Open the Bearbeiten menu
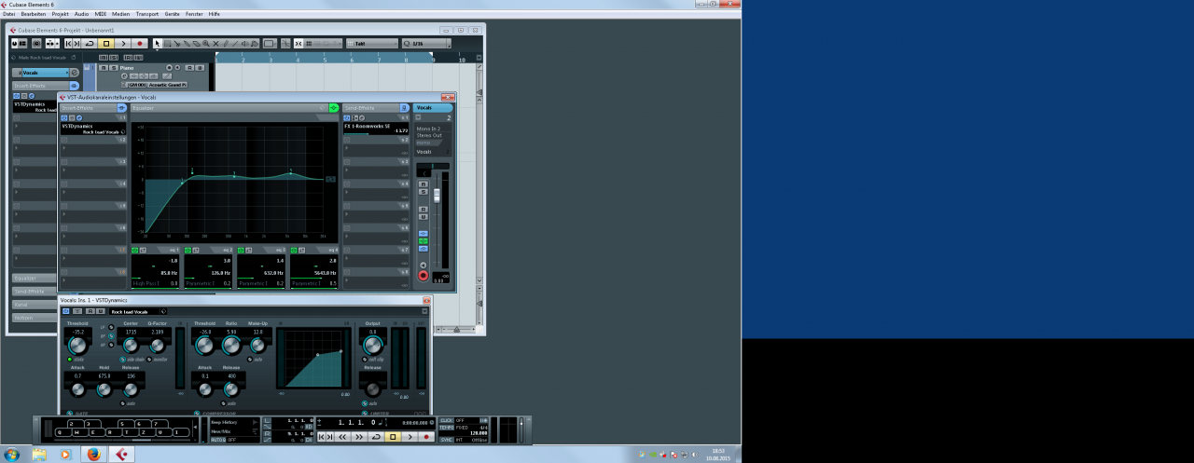 point(34,15)
